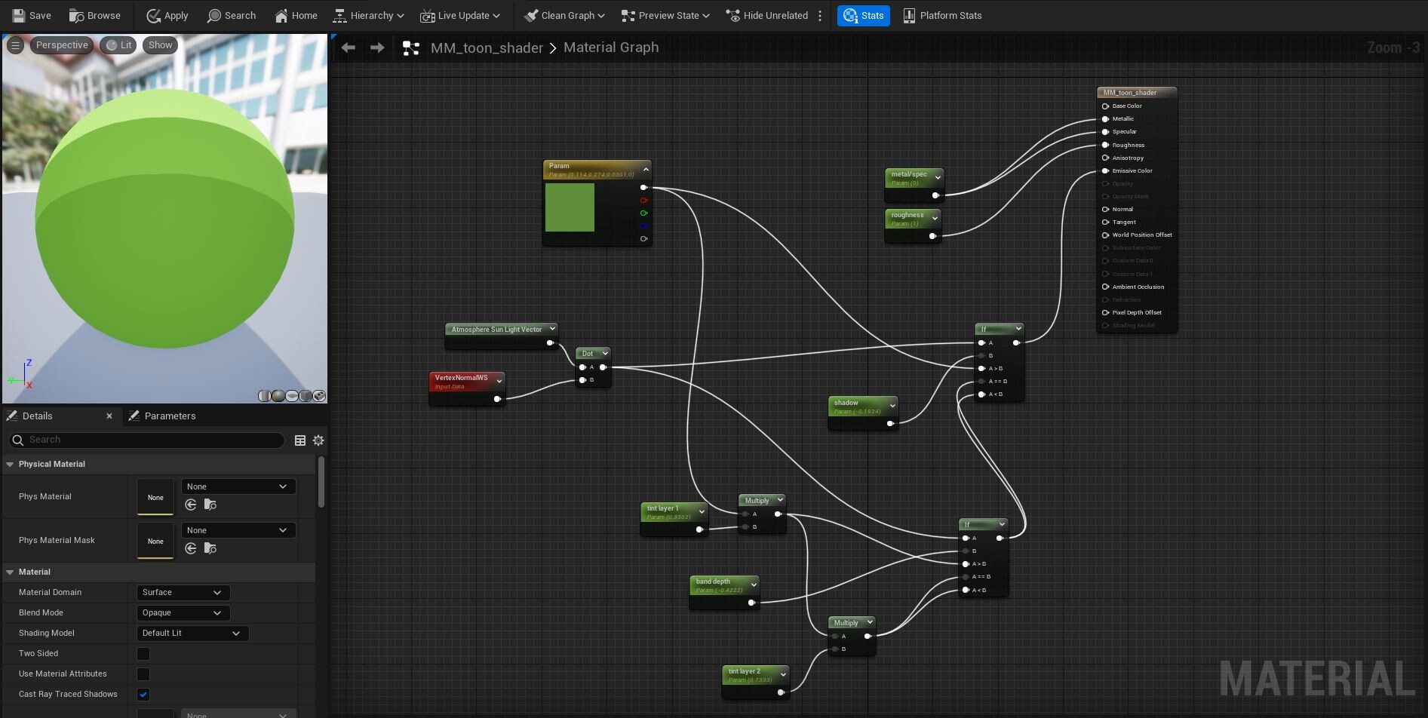Switch to the Parameters tab
Screen dimensions: 1428x718
tap(162, 416)
